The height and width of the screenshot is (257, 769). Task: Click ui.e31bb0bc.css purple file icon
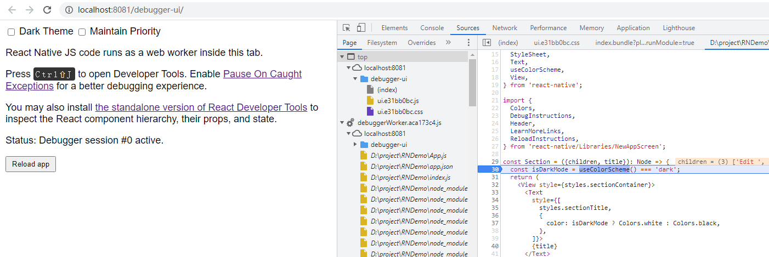pyautogui.click(x=370, y=112)
